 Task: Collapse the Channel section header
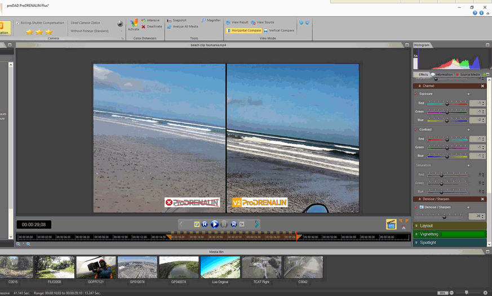pos(419,86)
